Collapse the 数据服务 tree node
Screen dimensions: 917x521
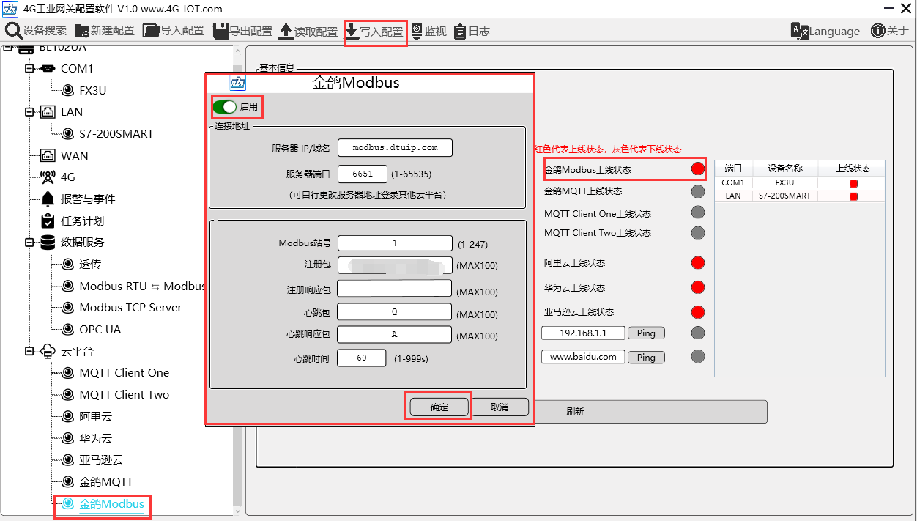(x=30, y=243)
